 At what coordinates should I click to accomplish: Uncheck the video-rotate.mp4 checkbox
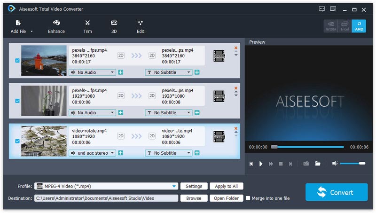17,141
